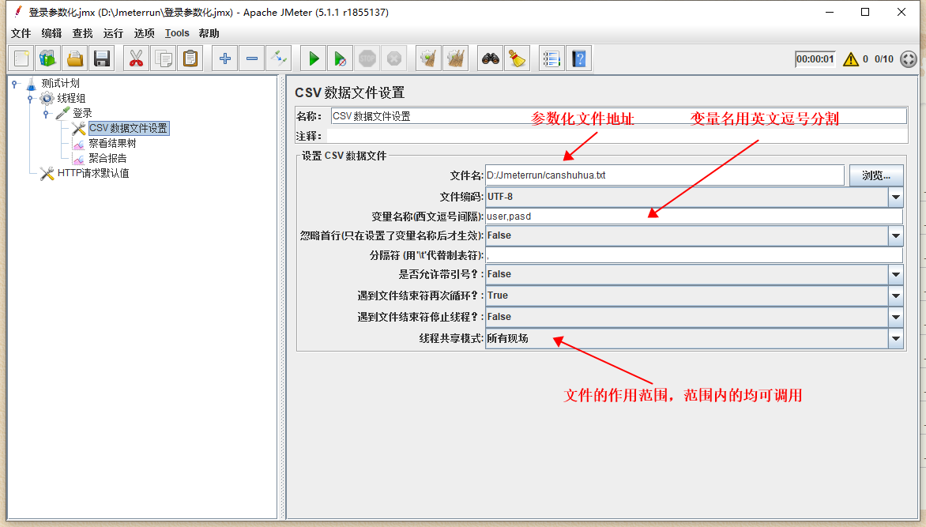Image resolution: width=926 pixels, height=527 pixels.
Task: Open the 帮助 menu
Action: point(209,33)
